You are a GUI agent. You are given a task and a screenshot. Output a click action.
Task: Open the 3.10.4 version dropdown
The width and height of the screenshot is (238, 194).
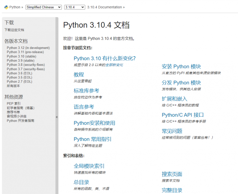click(75, 7)
